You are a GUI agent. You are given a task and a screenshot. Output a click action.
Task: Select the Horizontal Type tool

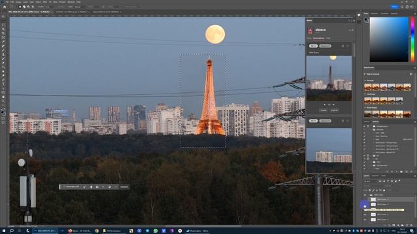click(3, 84)
